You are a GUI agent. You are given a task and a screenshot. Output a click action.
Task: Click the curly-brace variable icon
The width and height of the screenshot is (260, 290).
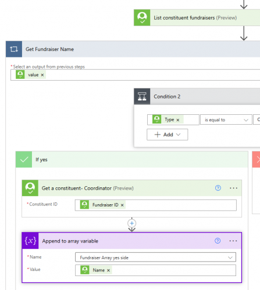(30, 241)
